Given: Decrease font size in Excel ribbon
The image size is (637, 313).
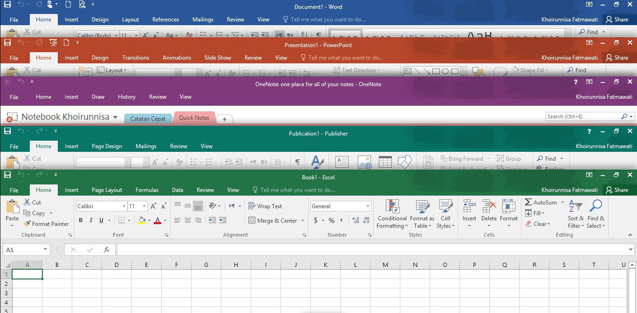Looking at the screenshot, I should [x=164, y=206].
